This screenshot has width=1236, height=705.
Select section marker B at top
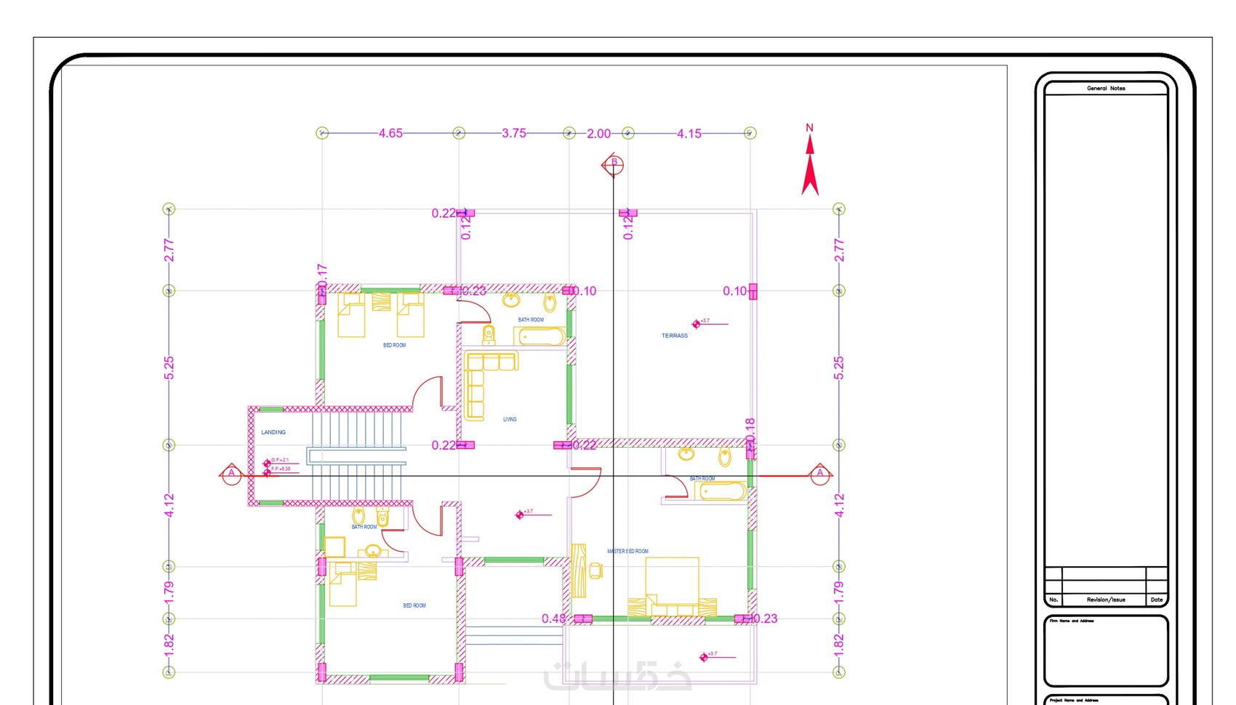(613, 165)
